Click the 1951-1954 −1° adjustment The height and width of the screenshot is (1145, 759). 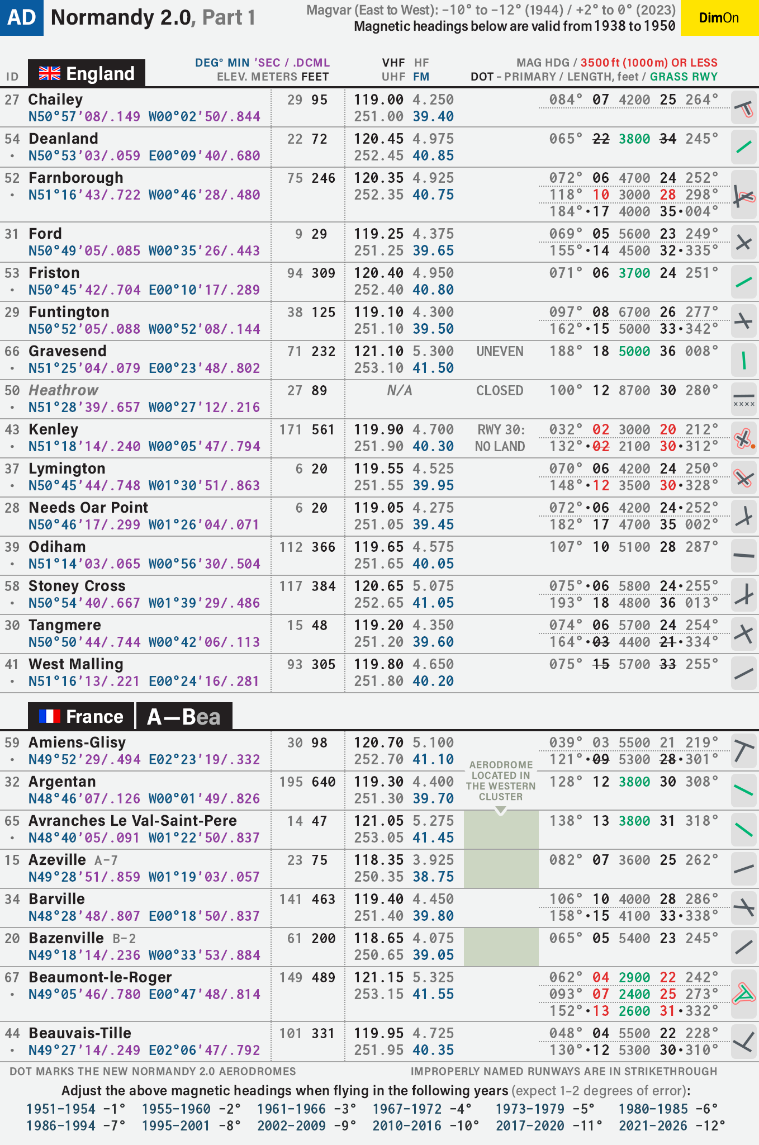[x=76, y=1109]
